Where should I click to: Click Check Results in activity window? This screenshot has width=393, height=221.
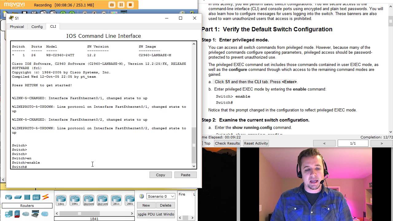coord(227,143)
